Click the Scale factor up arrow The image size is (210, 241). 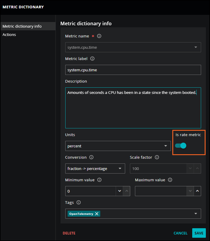click(x=198, y=168)
